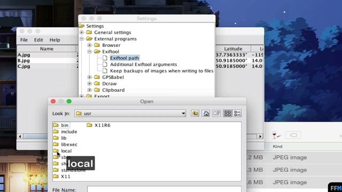The image size is (342, 192).
Task: Click the GPSBabel folder icon
Action: 97,77
